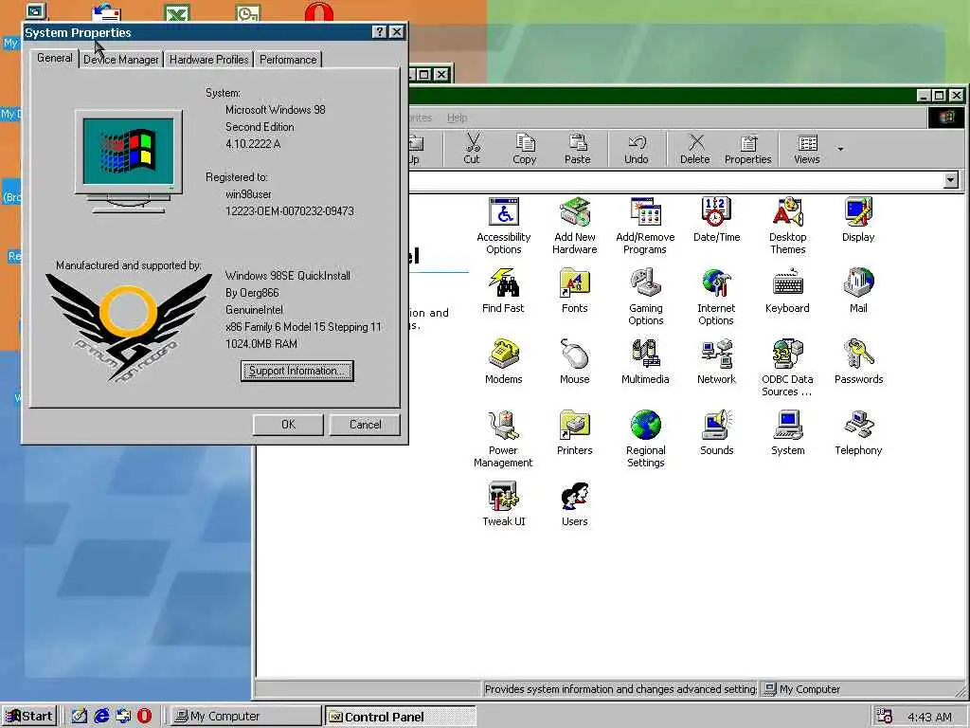Open Desktop Themes icon
Image resolution: width=970 pixels, height=728 pixels.
coord(787,227)
